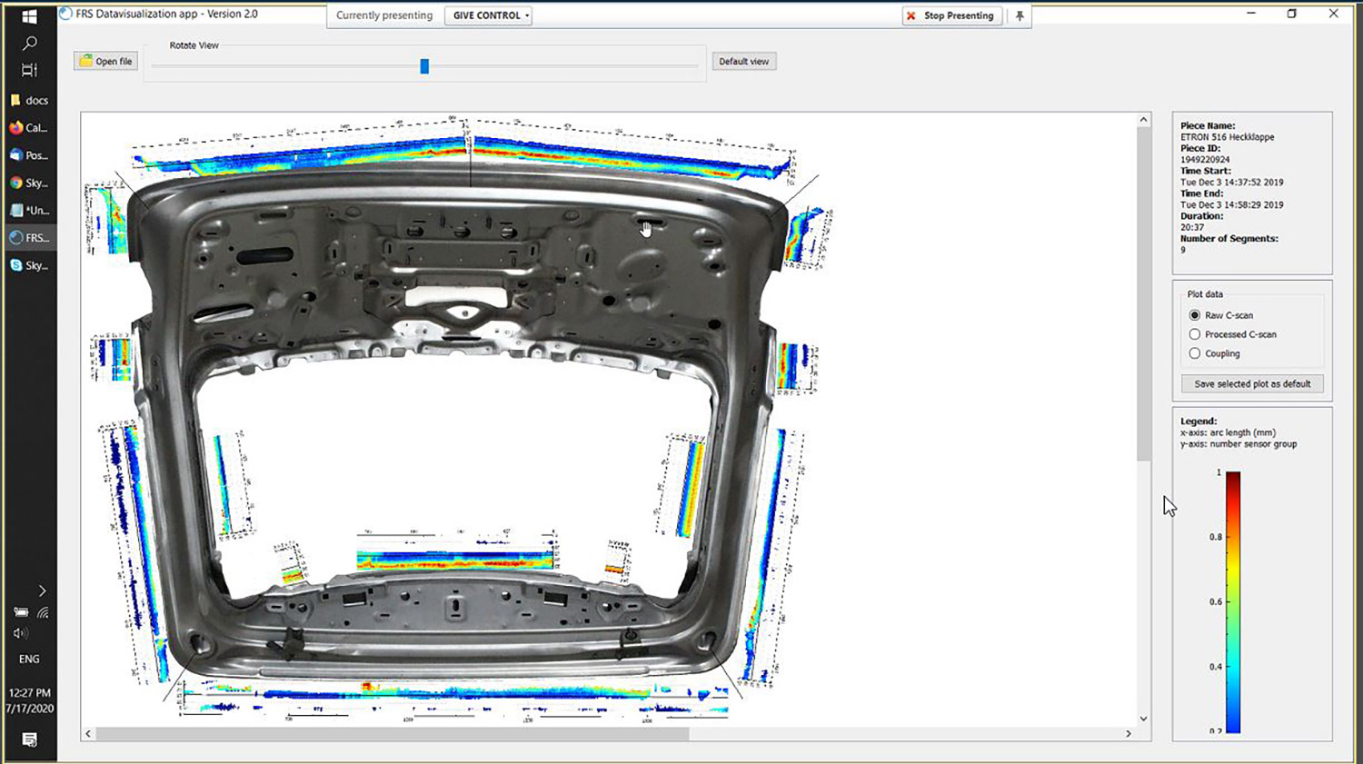
Task: Click the horizontal scrollbar left arrow
Action: [88, 733]
